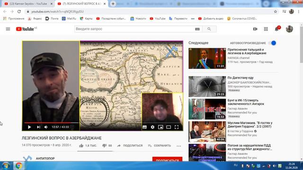Open YouTube bookmark in bookmarks bar
303x170 pixels.
[158, 18]
